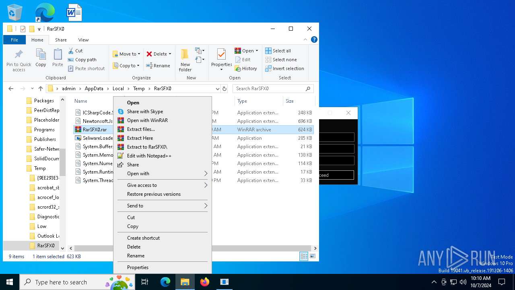Open the File tab
Image resolution: width=515 pixels, height=290 pixels.
tap(14, 40)
